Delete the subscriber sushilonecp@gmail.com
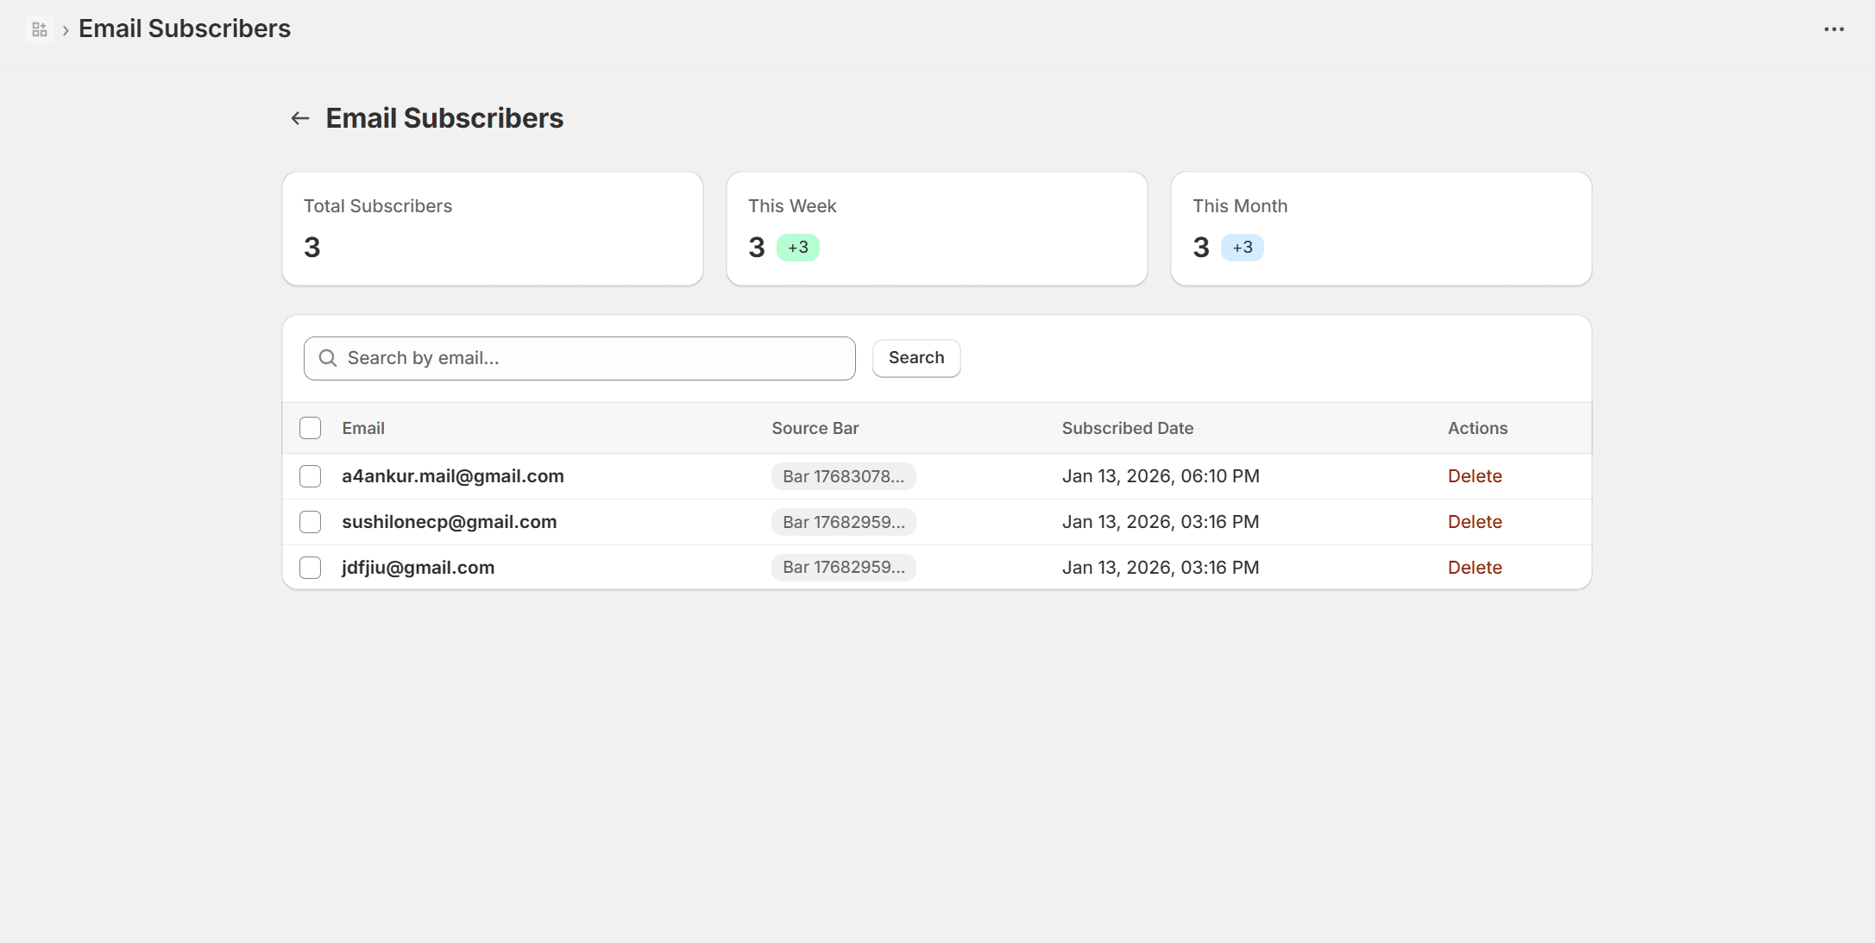The image size is (1875, 943). tap(1475, 521)
